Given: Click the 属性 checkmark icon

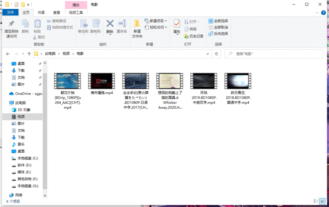Looking at the screenshot, I should pos(177,24).
